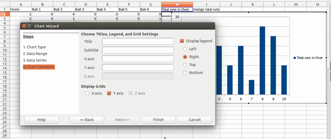The height and width of the screenshot is (139, 331).
Task: Click the Y axis title field
Action: click(138, 68)
